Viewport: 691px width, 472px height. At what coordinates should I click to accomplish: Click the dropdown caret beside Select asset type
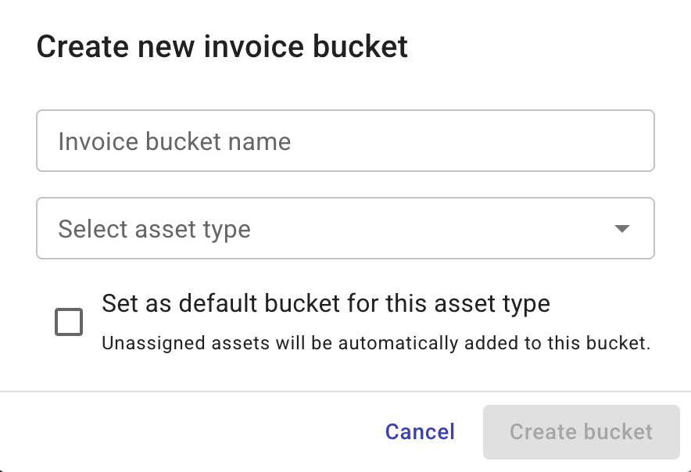(621, 228)
